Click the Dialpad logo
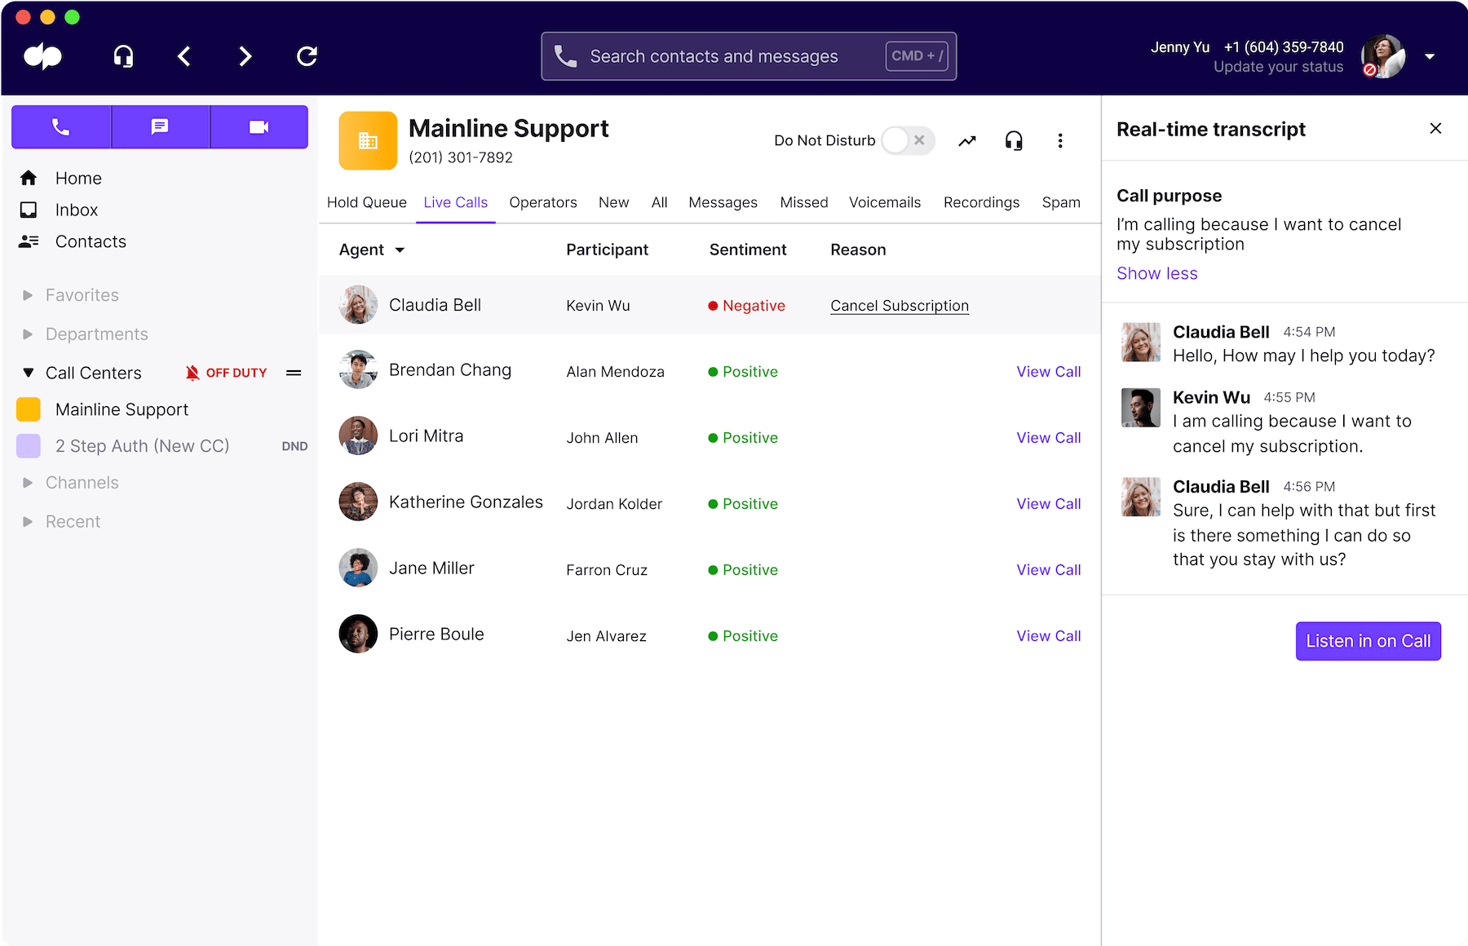The height and width of the screenshot is (946, 1468). pyautogui.click(x=43, y=55)
